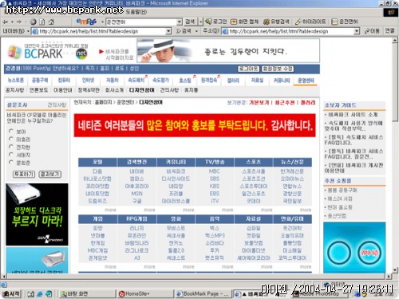This screenshot has height=299, width=399.
Task: Expand the 네이버(N) toolbar menu arrow
Action: tap(28, 31)
